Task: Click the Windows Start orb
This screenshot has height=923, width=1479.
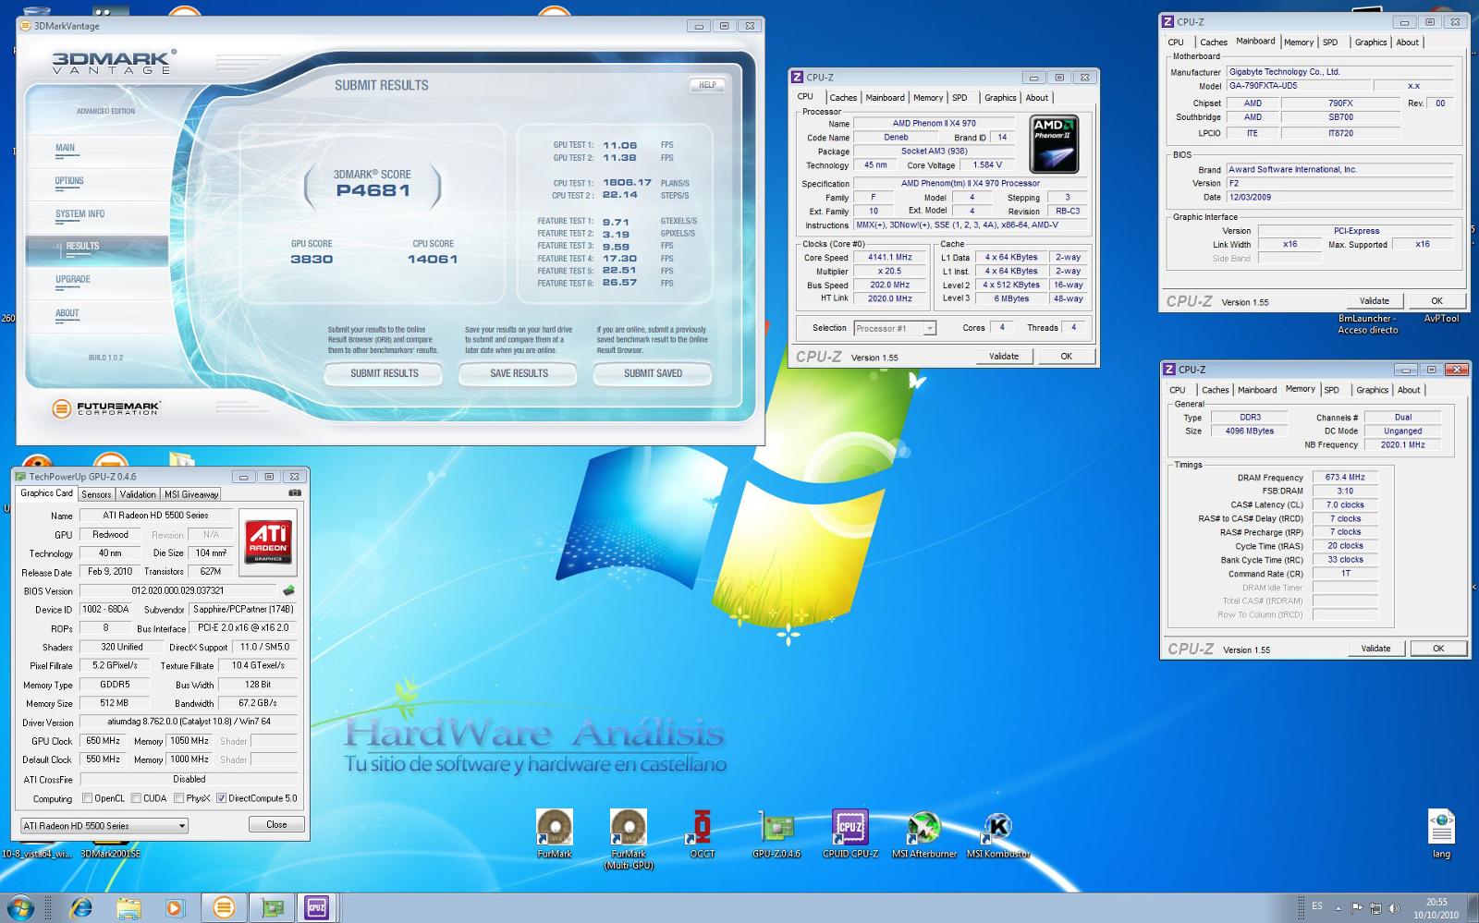Action: point(20,907)
